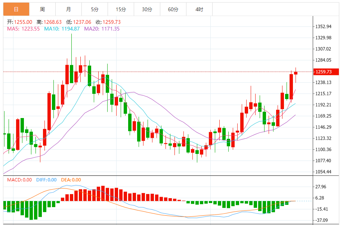Viewport: 340px width, 225px height.
Task: Click the MA10: 1194.87 label
Action: point(62,29)
